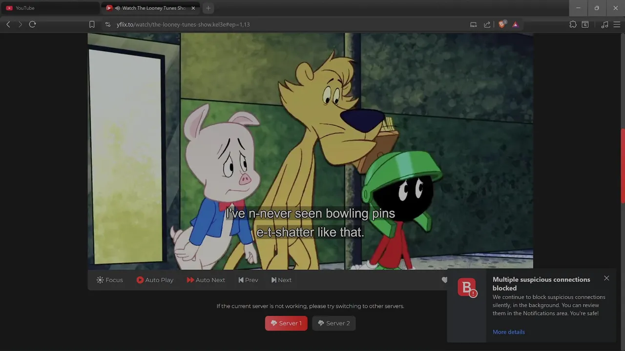This screenshot has height=351, width=625.
Task: Click the install/cast screen icon in address bar
Action: click(473, 24)
